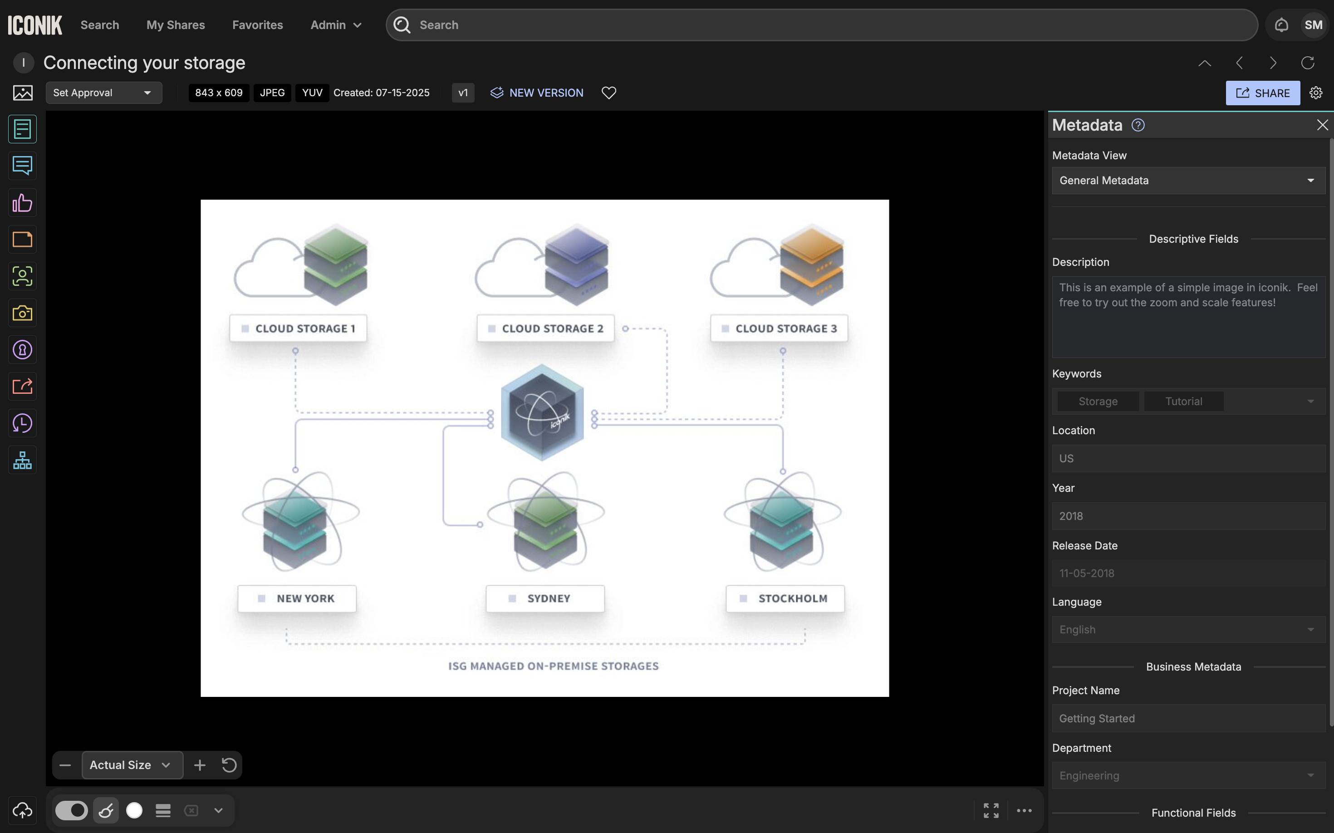Click into the Description text field
The width and height of the screenshot is (1334, 833).
coord(1188,317)
